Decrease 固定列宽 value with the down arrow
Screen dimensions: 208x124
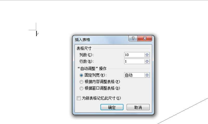point(147,76)
